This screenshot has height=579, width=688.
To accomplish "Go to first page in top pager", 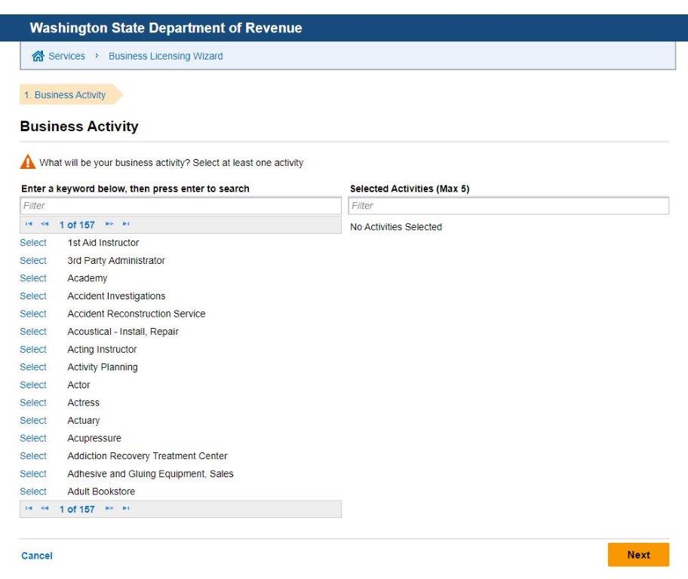I will (x=29, y=224).
